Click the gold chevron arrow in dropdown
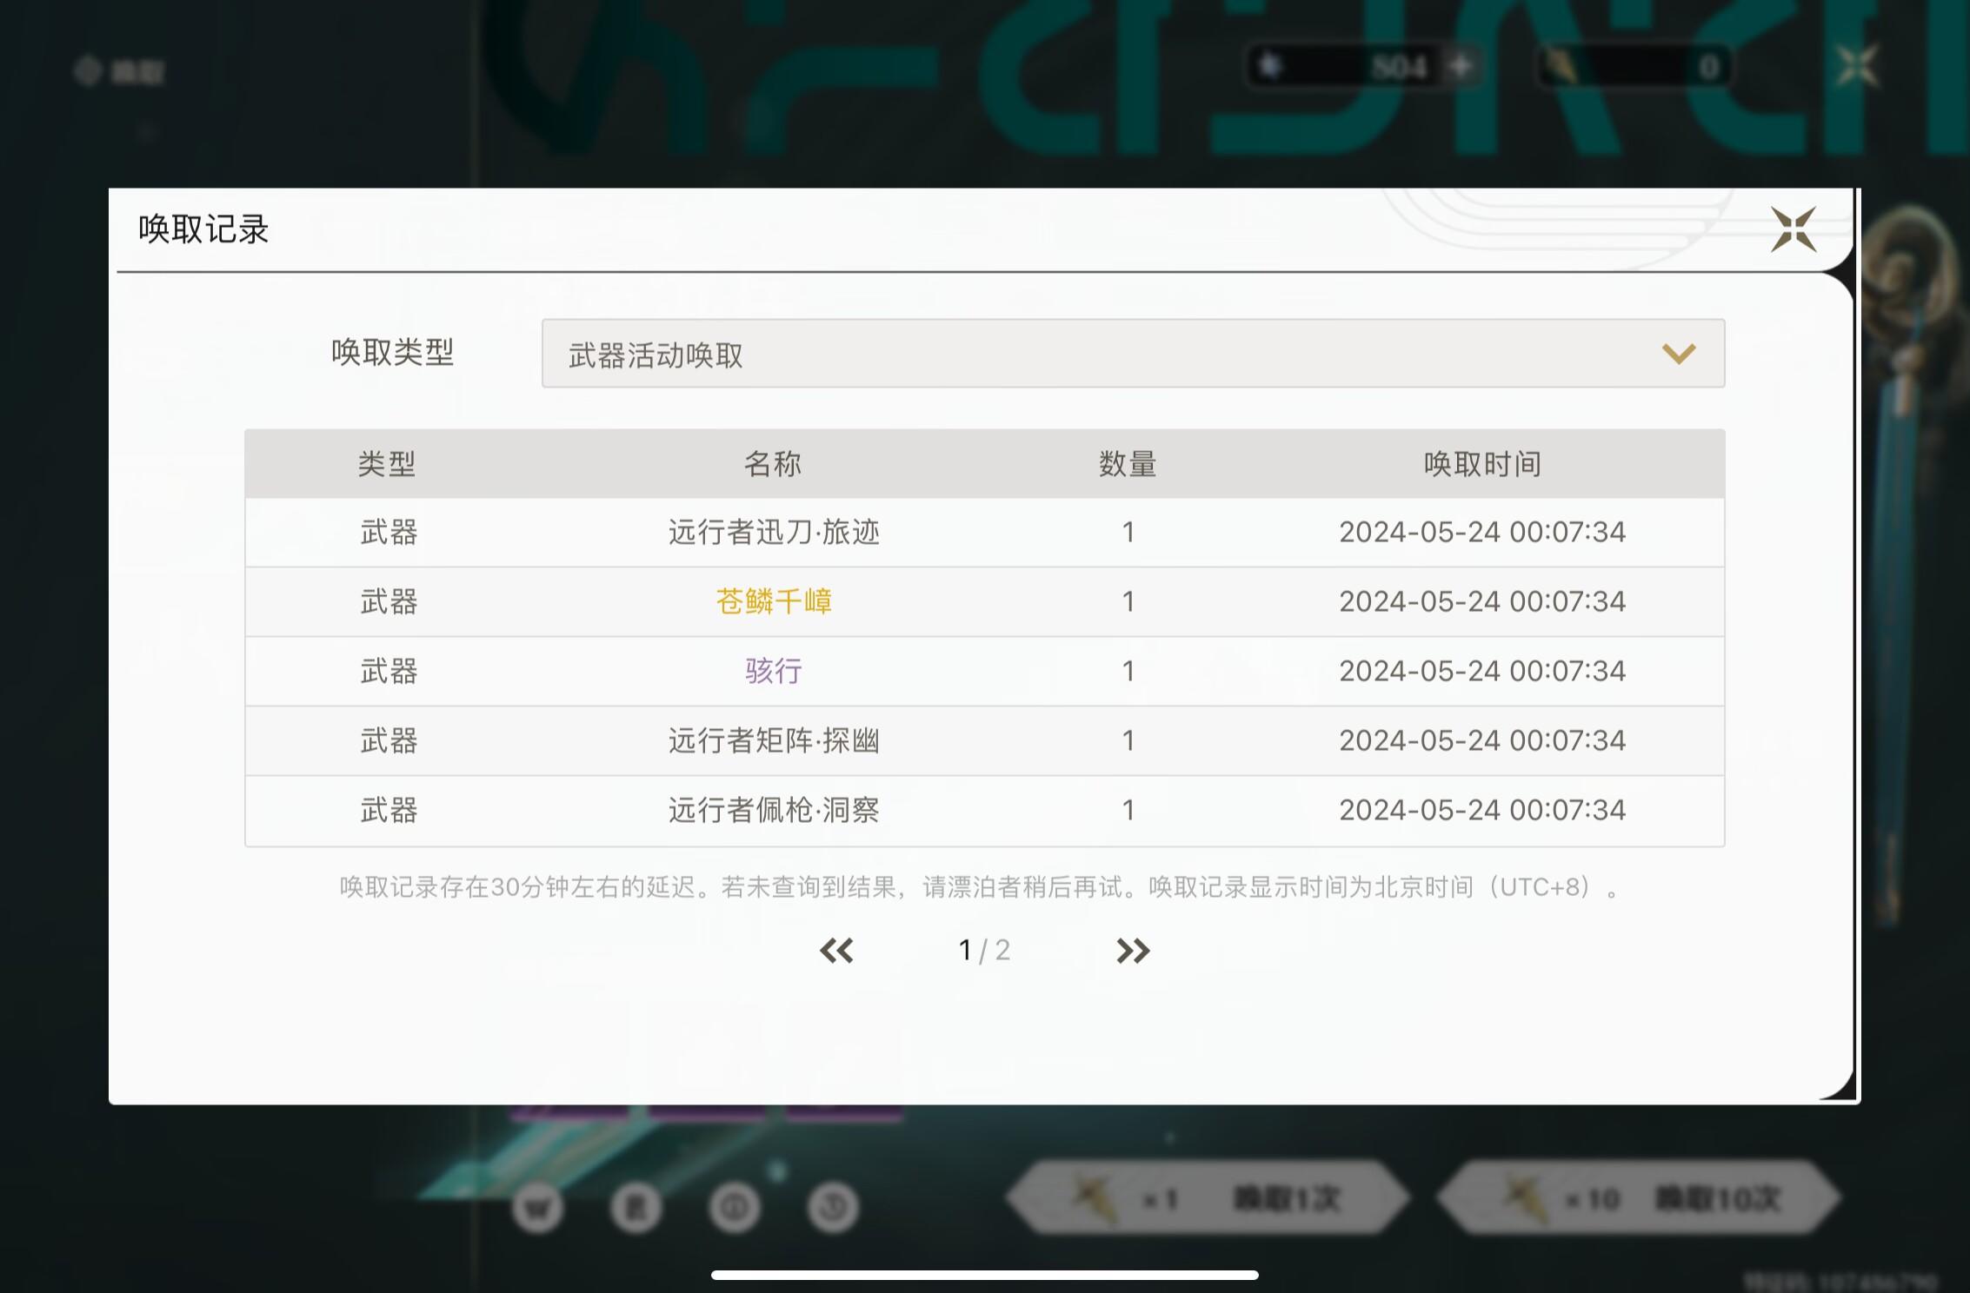The width and height of the screenshot is (1970, 1293). click(x=1678, y=354)
